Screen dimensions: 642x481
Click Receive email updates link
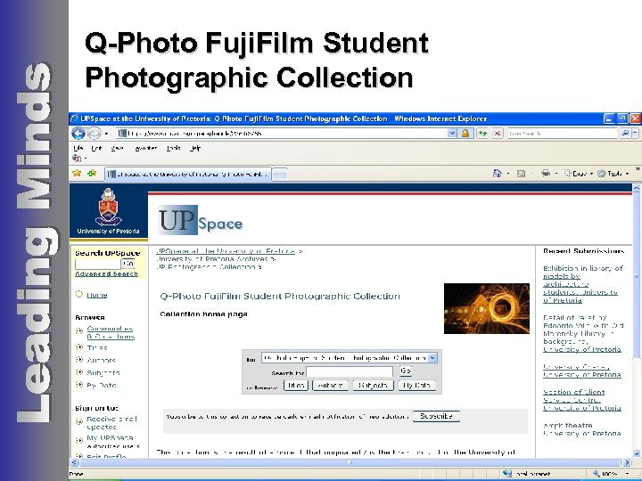point(111,423)
